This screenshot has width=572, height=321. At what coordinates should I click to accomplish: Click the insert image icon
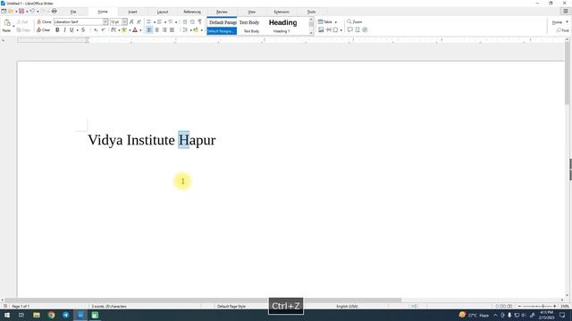click(321, 30)
